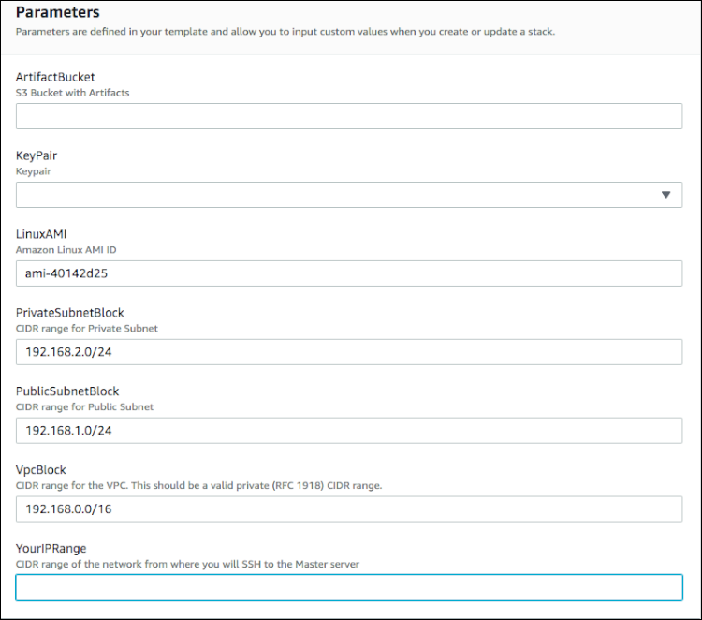Viewport: 702px width, 620px height.
Task: Focus the YourIPRange input field
Action: point(349,587)
